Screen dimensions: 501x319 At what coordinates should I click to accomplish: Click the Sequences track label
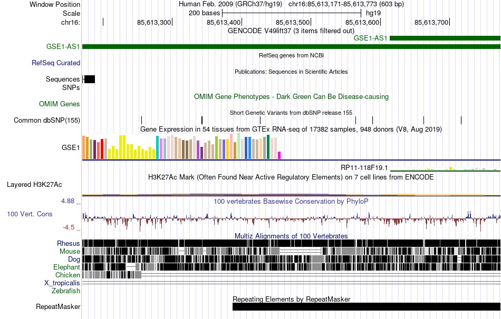coord(63,79)
